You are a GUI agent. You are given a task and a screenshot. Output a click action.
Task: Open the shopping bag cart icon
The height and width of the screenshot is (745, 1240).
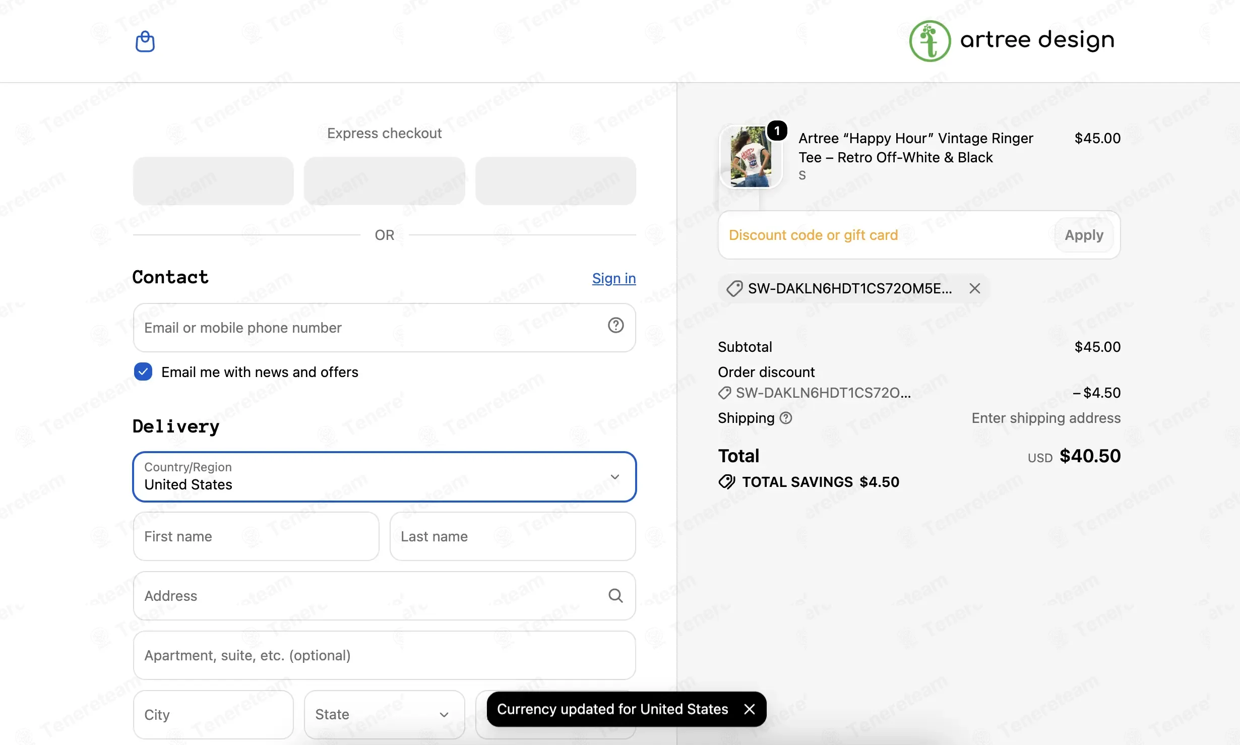[x=145, y=41]
